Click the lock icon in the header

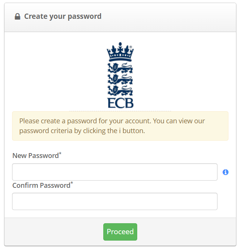click(17, 17)
